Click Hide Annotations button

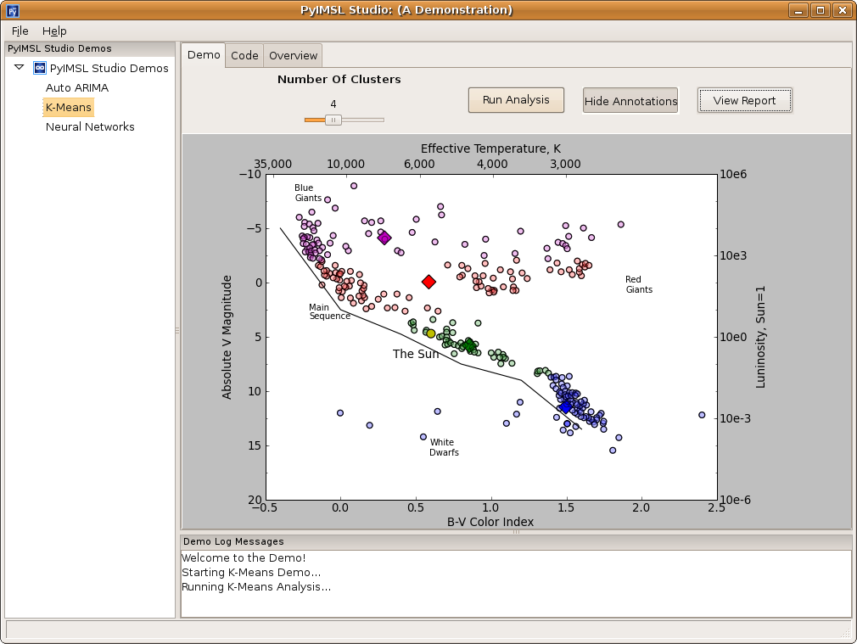(630, 101)
